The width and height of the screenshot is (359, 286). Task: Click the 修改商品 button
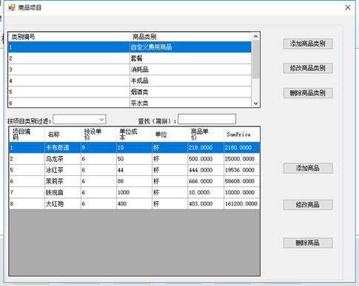[x=308, y=205]
